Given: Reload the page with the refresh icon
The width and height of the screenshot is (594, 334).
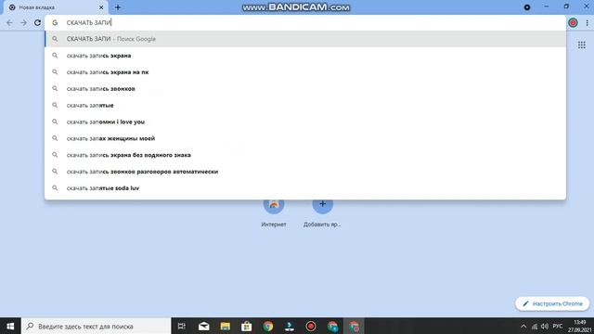Looking at the screenshot, I should 37,22.
